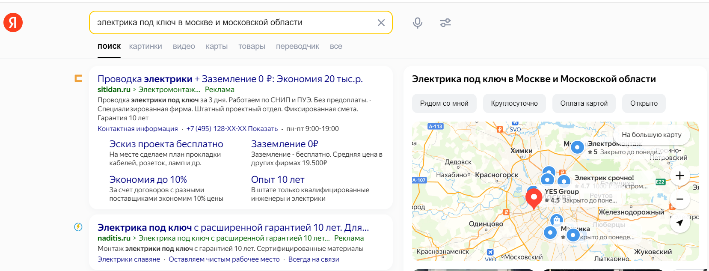Viewport: 709px width, 271px height.
Task: Toggle the "Рядом со мной" filter
Action: click(444, 104)
